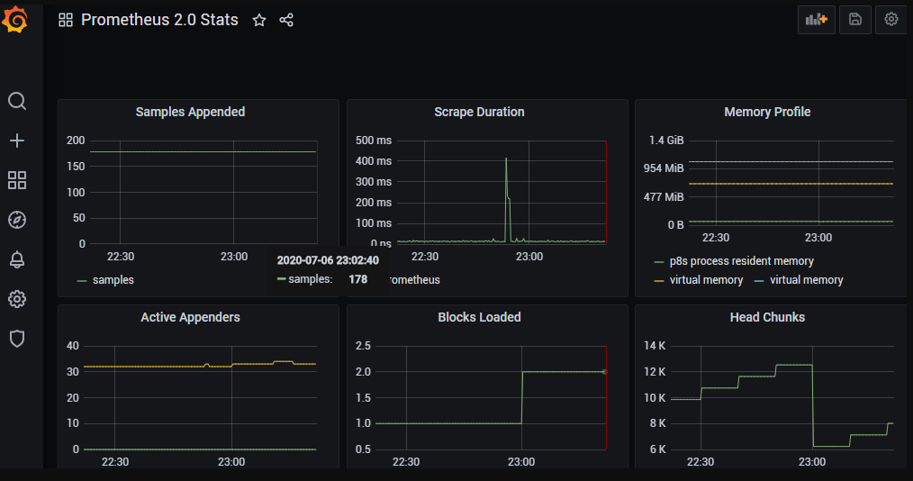Save the dashboard with disk icon
Screen dimensions: 913x481
click(854, 19)
